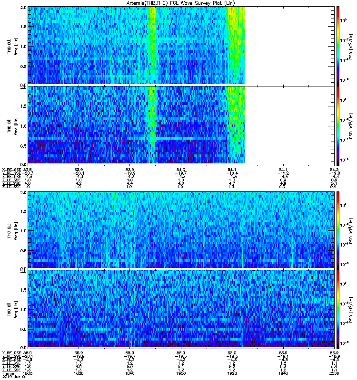The image size is (357, 380).
Task: Click the date label "2019 Jun 01"
Action: tap(14, 377)
